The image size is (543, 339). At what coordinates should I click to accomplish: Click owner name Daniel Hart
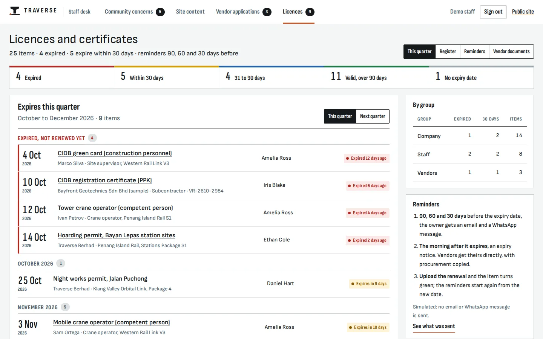tap(281, 284)
